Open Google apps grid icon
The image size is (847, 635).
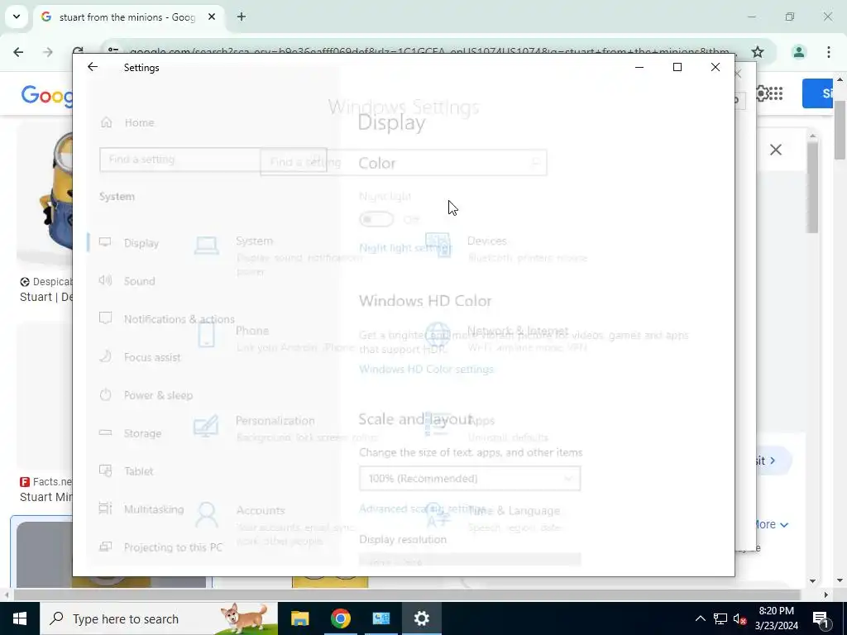[x=776, y=93]
